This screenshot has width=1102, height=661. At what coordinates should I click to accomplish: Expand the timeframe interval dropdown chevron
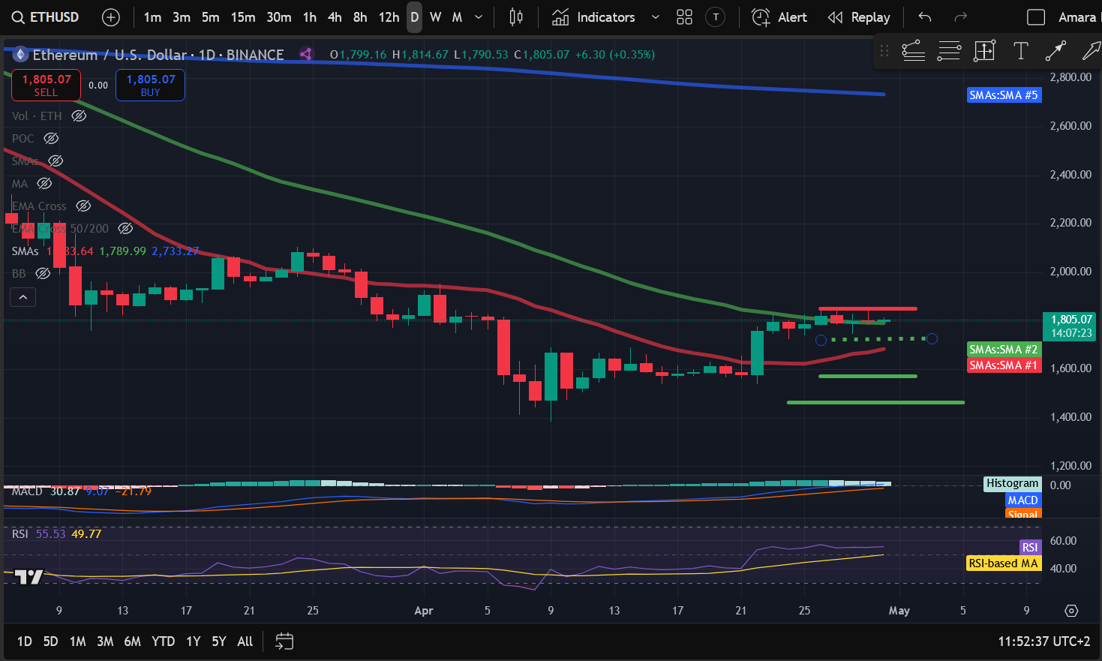tap(479, 17)
